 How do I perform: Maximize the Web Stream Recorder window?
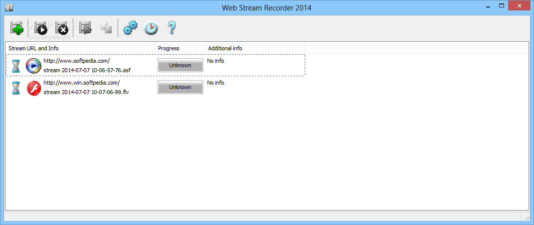(x=501, y=6)
